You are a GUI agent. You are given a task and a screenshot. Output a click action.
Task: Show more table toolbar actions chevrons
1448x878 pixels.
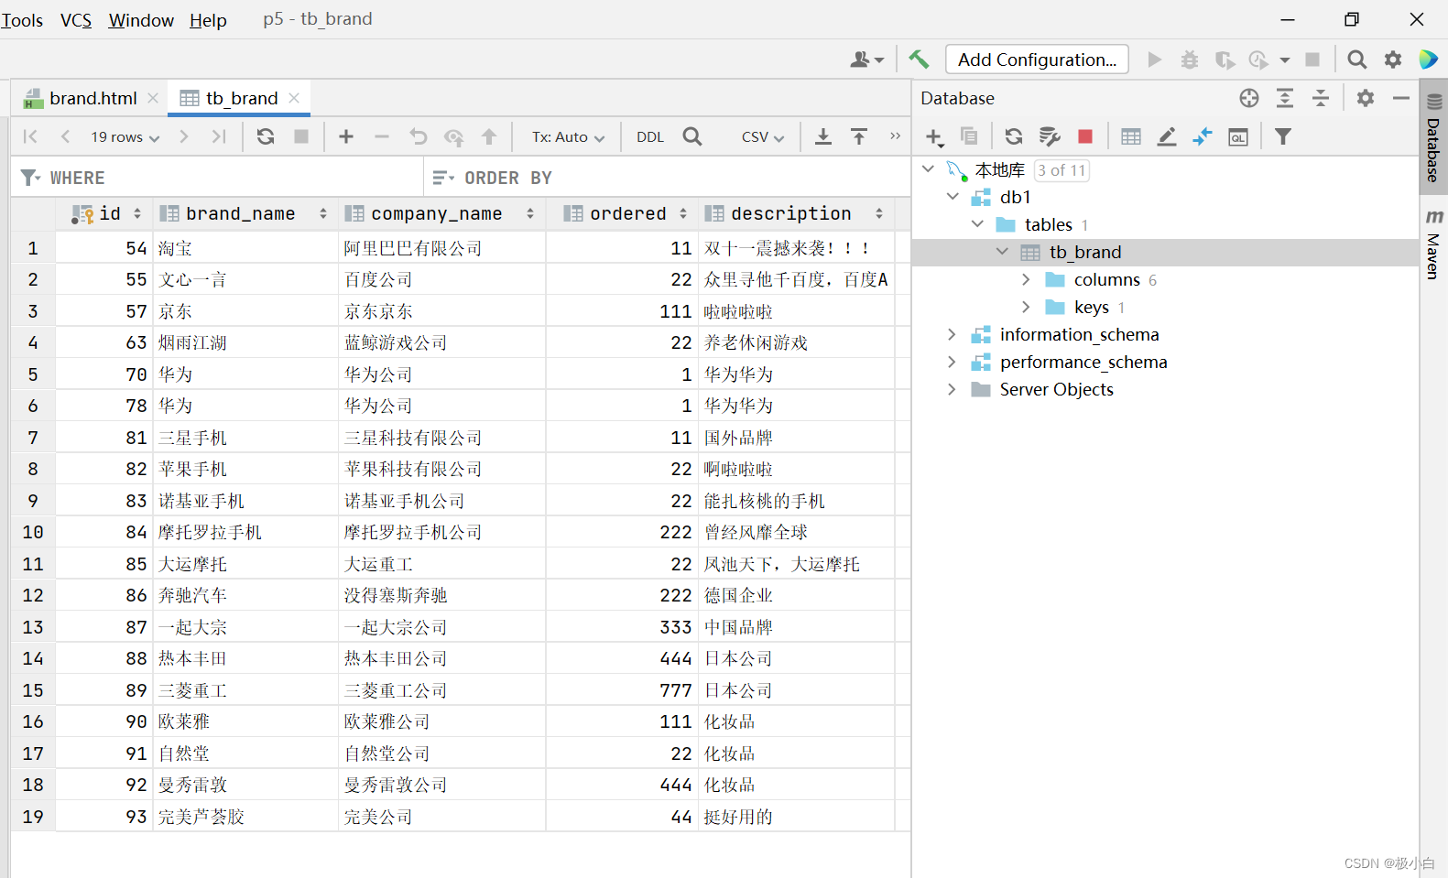pyautogui.click(x=895, y=136)
